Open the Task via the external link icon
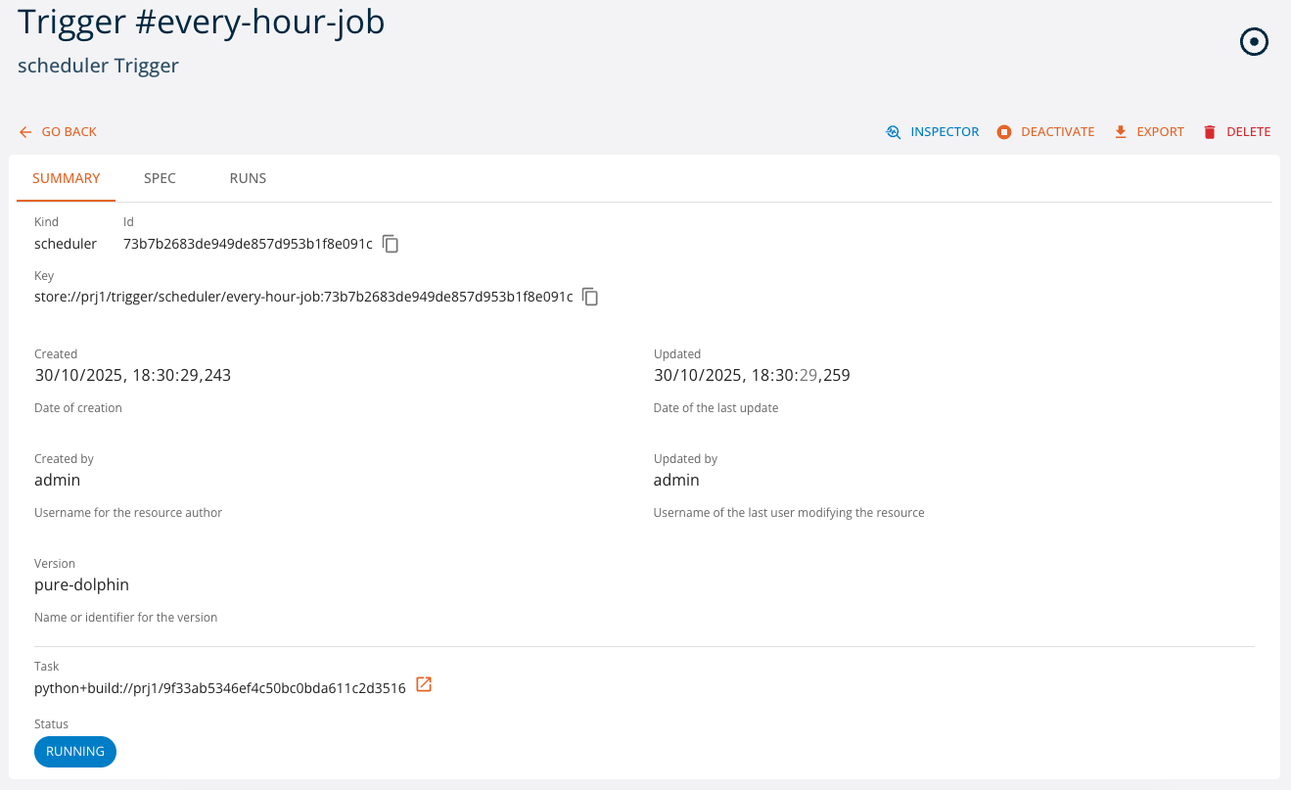Image resolution: width=1291 pixels, height=790 pixels. [x=424, y=685]
